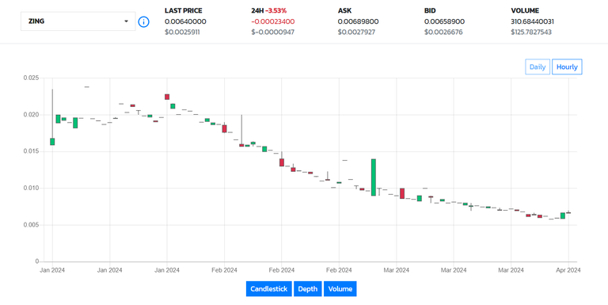The width and height of the screenshot is (608, 305).
Task: Show the Depth chart
Action: click(307, 288)
